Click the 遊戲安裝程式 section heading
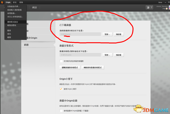170x114 pixels. pos(66,46)
